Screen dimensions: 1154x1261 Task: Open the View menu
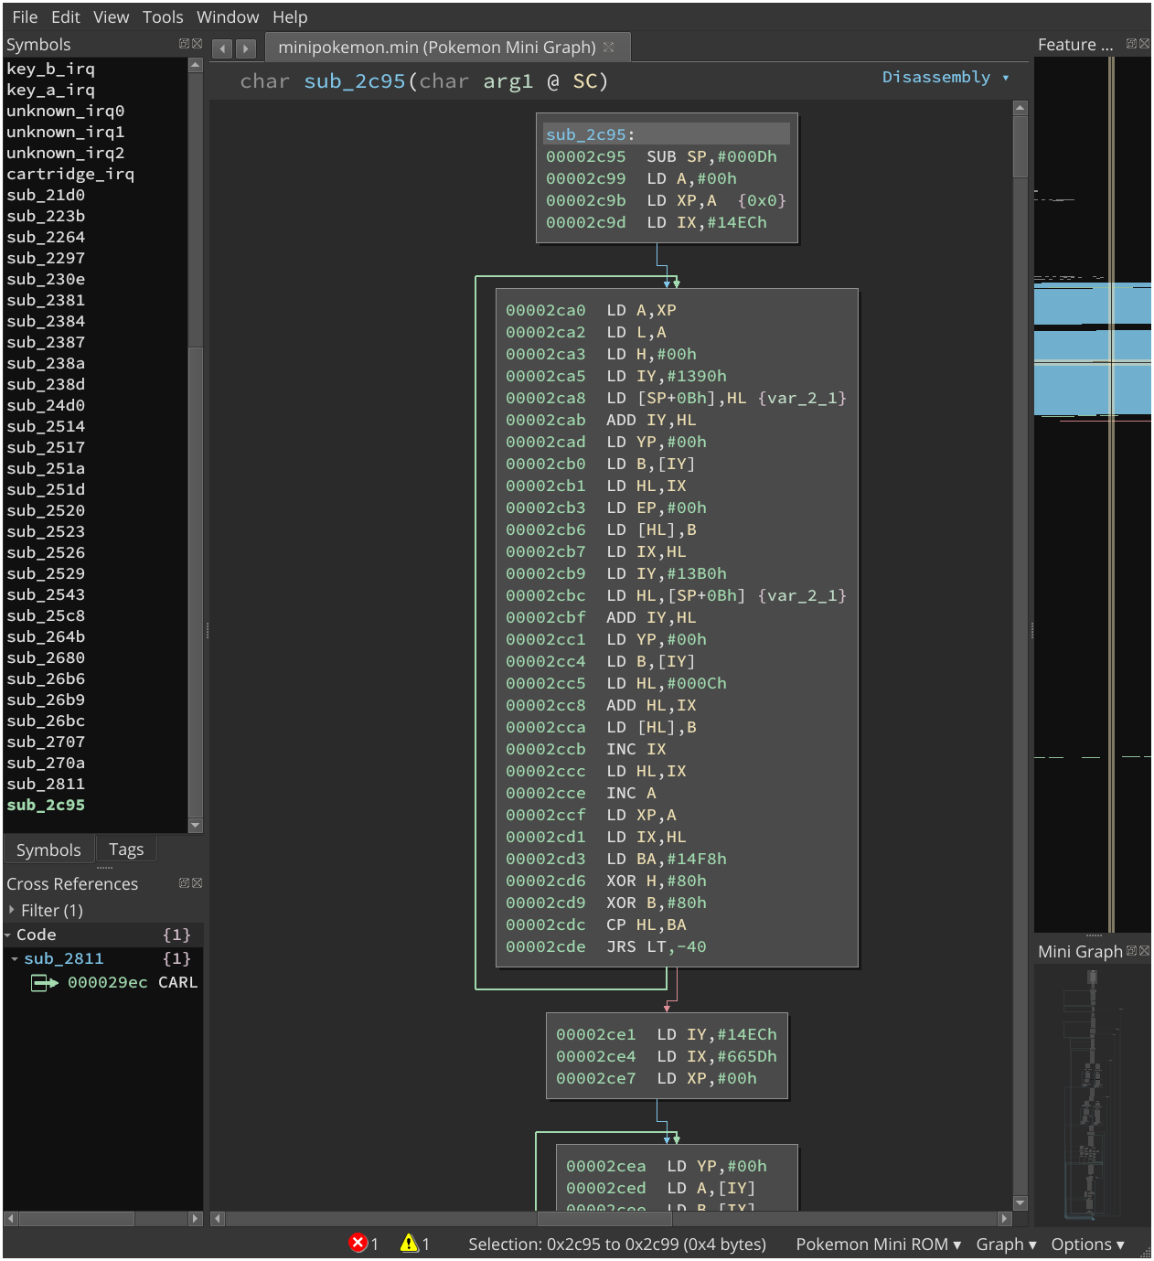(x=111, y=17)
